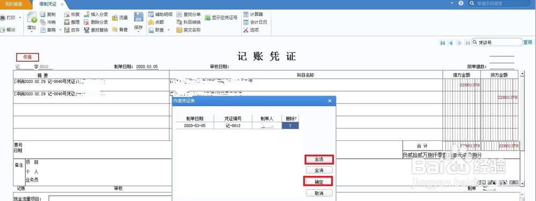Click the double-chevron collapse icon at bottom right

click(514, 183)
